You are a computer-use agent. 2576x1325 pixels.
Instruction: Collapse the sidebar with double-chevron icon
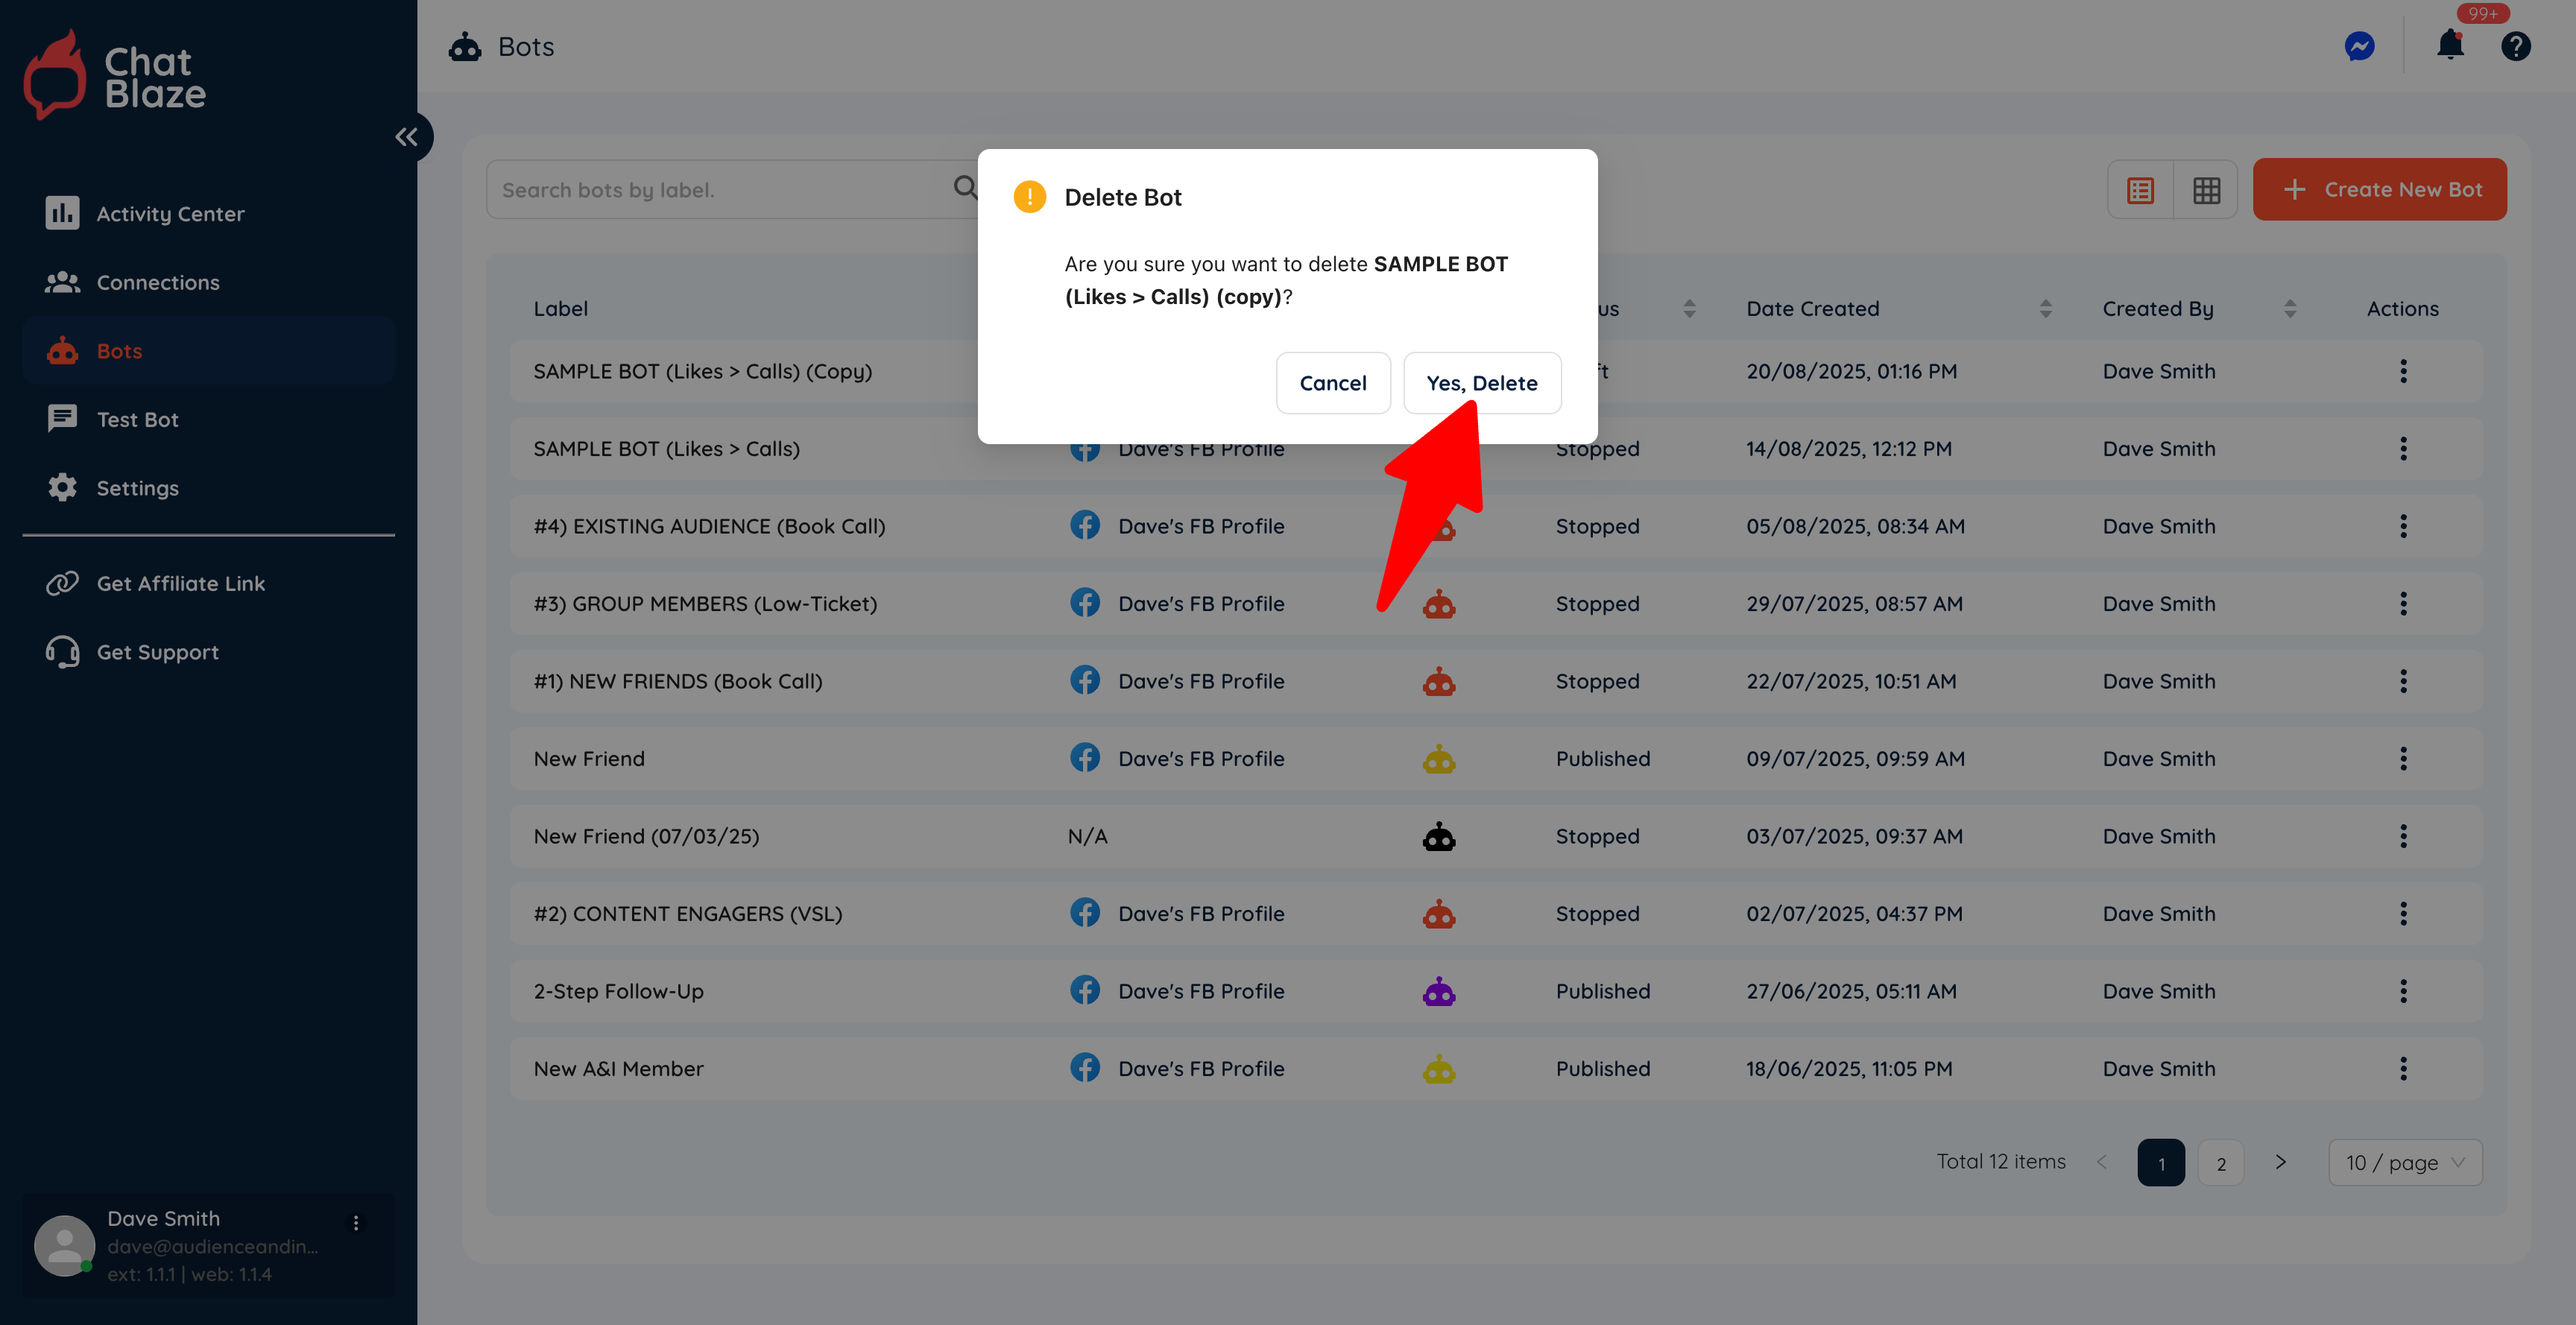pos(406,137)
